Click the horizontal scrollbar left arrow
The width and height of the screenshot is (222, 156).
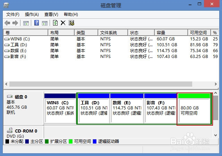tap(6, 84)
